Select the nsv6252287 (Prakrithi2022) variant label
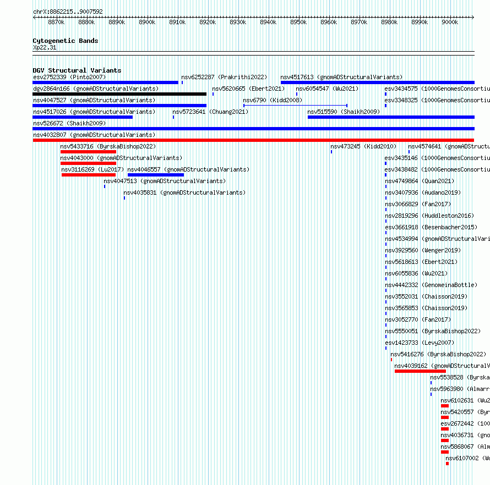The width and height of the screenshot is (490, 485). (x=224, y=77)
